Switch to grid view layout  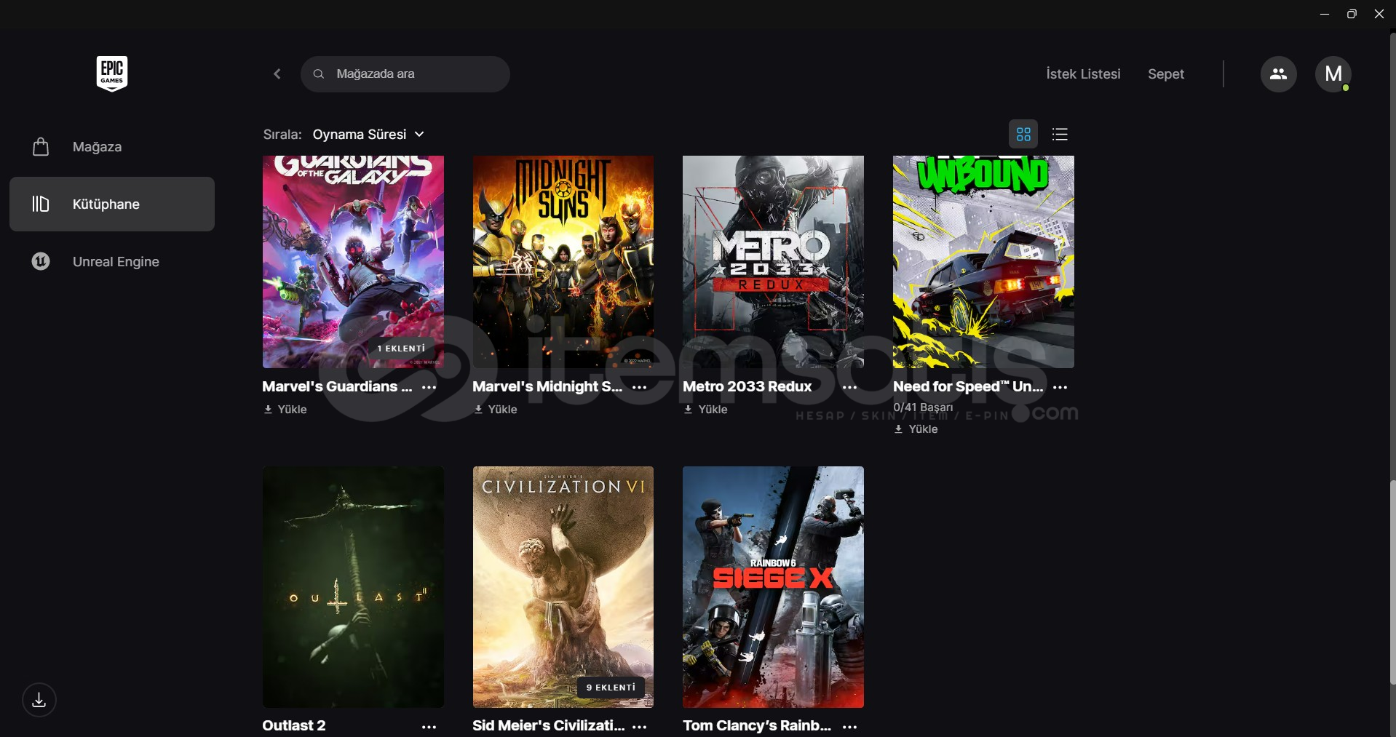pyautogui.click(x=1023, y=135)
